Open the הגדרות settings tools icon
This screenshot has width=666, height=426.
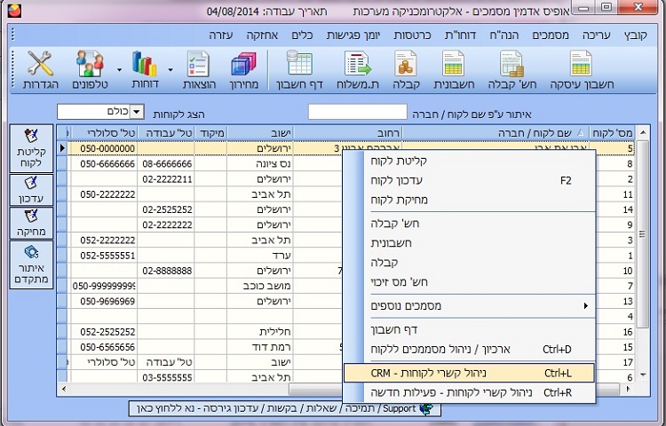pyautogui.click(x=40, y=69)
